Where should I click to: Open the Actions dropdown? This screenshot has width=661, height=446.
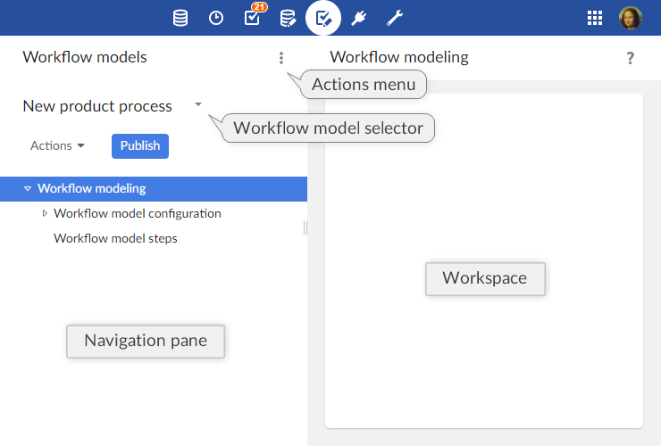pyautogui.click(x=57, y=145)
